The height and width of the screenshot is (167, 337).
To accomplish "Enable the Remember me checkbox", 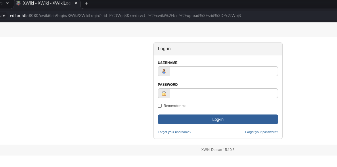I will pos(160,106).
